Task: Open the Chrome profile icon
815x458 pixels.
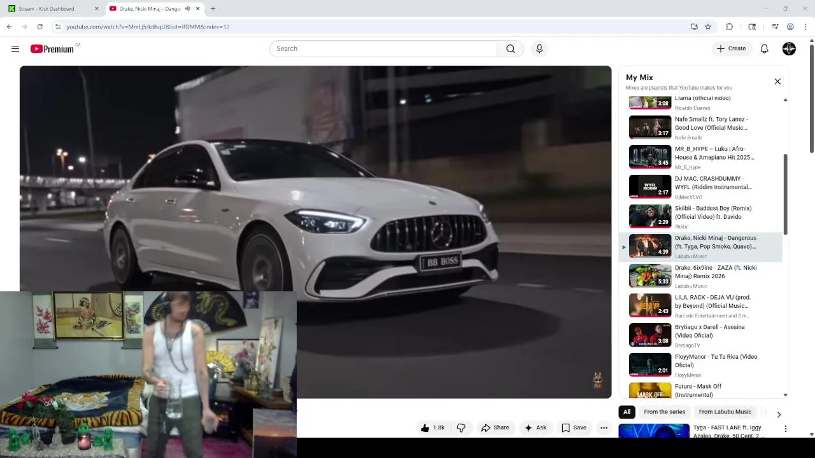Action: click(x=790, y=27)
